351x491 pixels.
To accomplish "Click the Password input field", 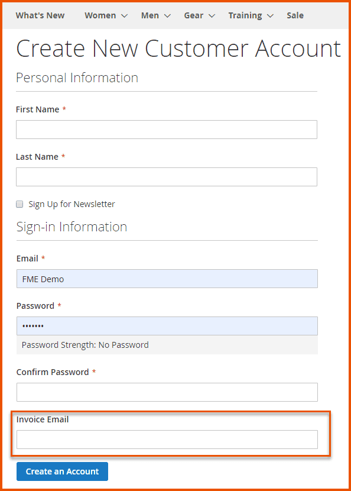I will click(166, 325).
